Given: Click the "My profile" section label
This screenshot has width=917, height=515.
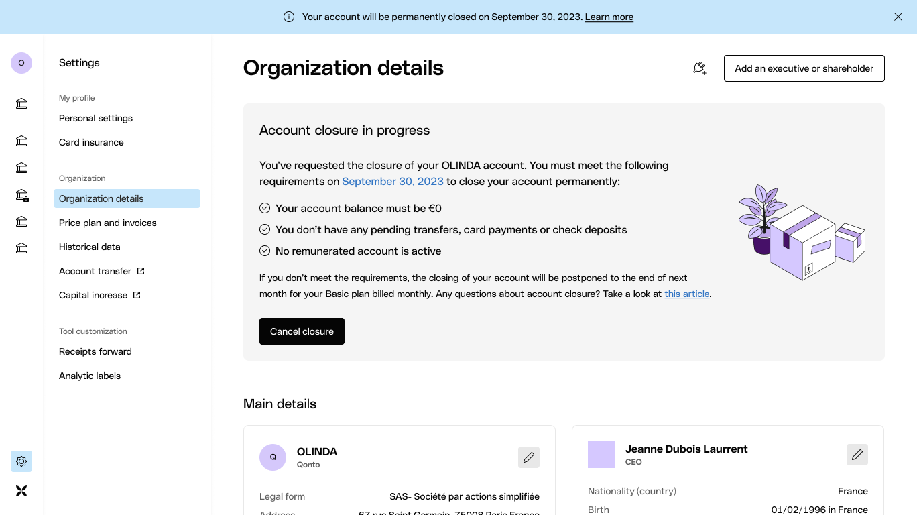Looking at the screenshot, I should (x=77, y=98).
